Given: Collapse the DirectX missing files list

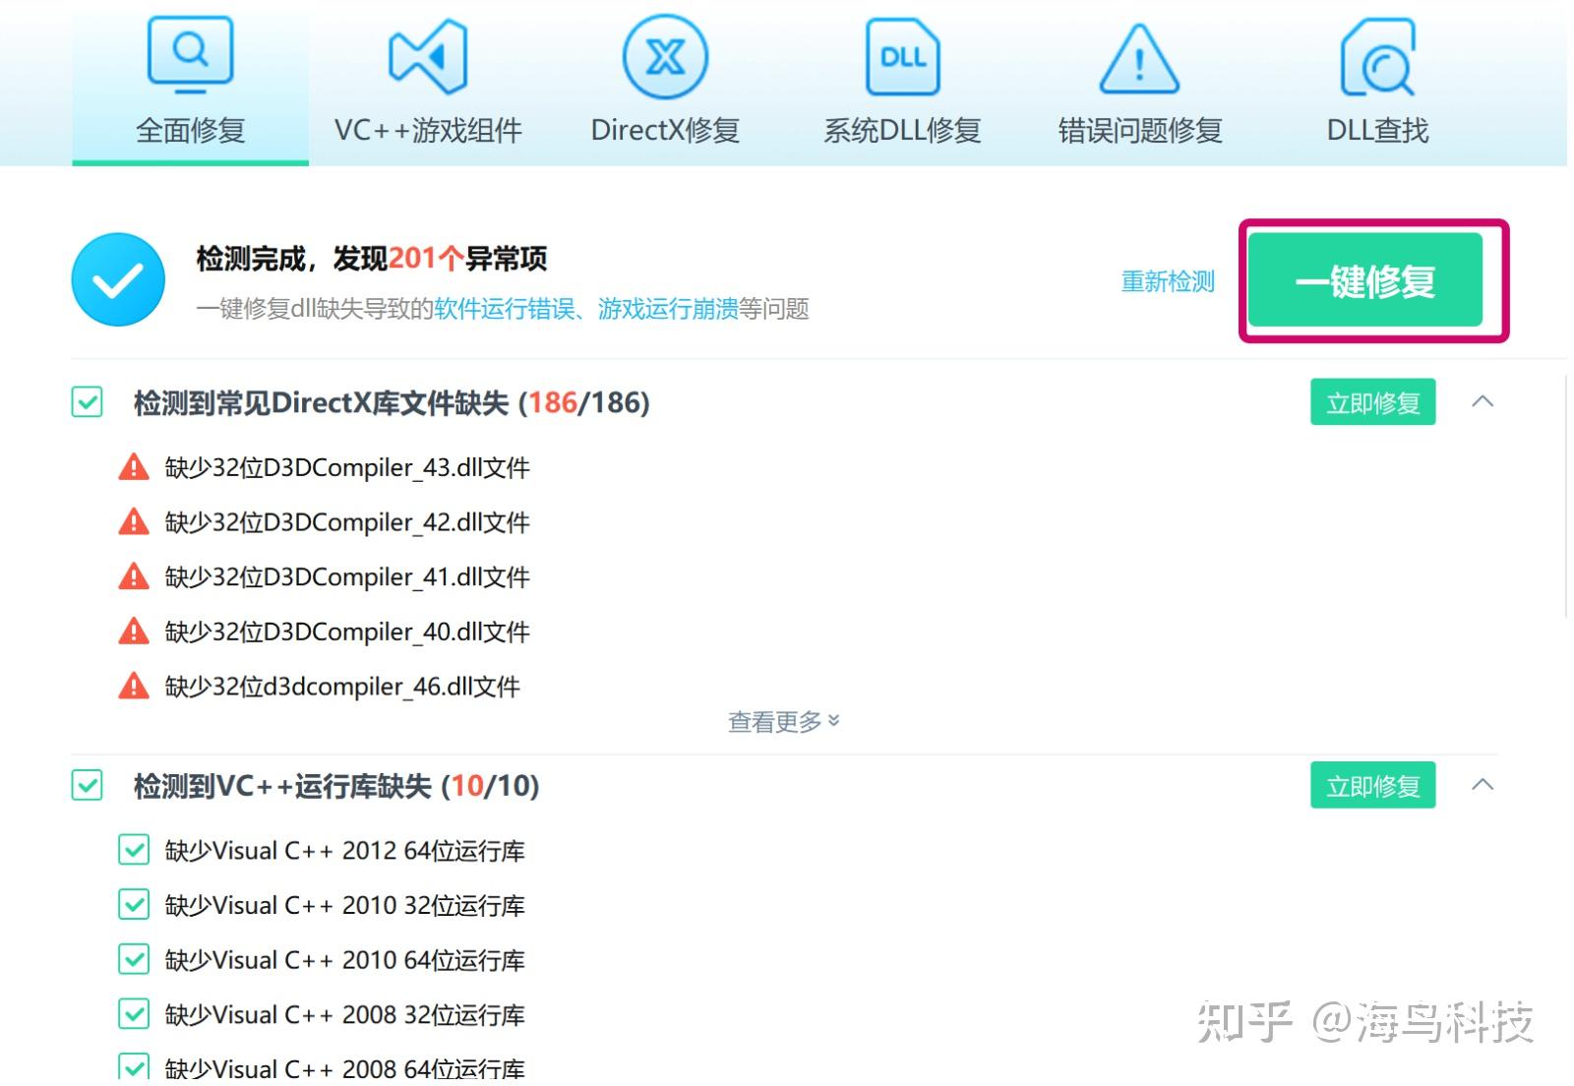Looking at the screenshot, I should coord(1483,401).
